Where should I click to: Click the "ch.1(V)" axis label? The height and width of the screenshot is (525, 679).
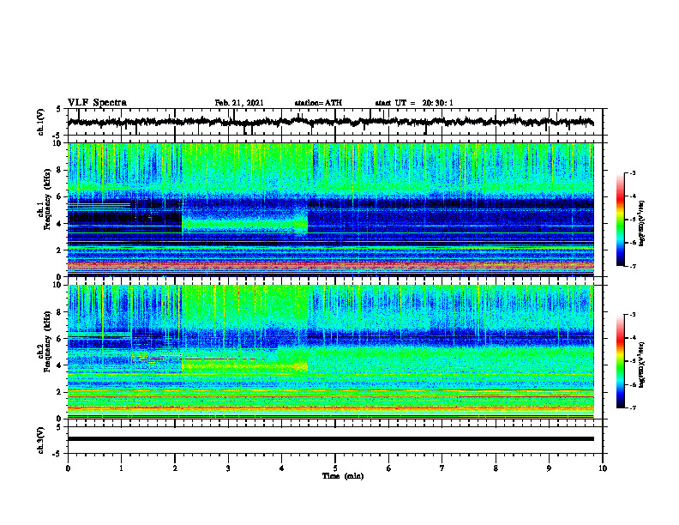[x=41, y=122]
